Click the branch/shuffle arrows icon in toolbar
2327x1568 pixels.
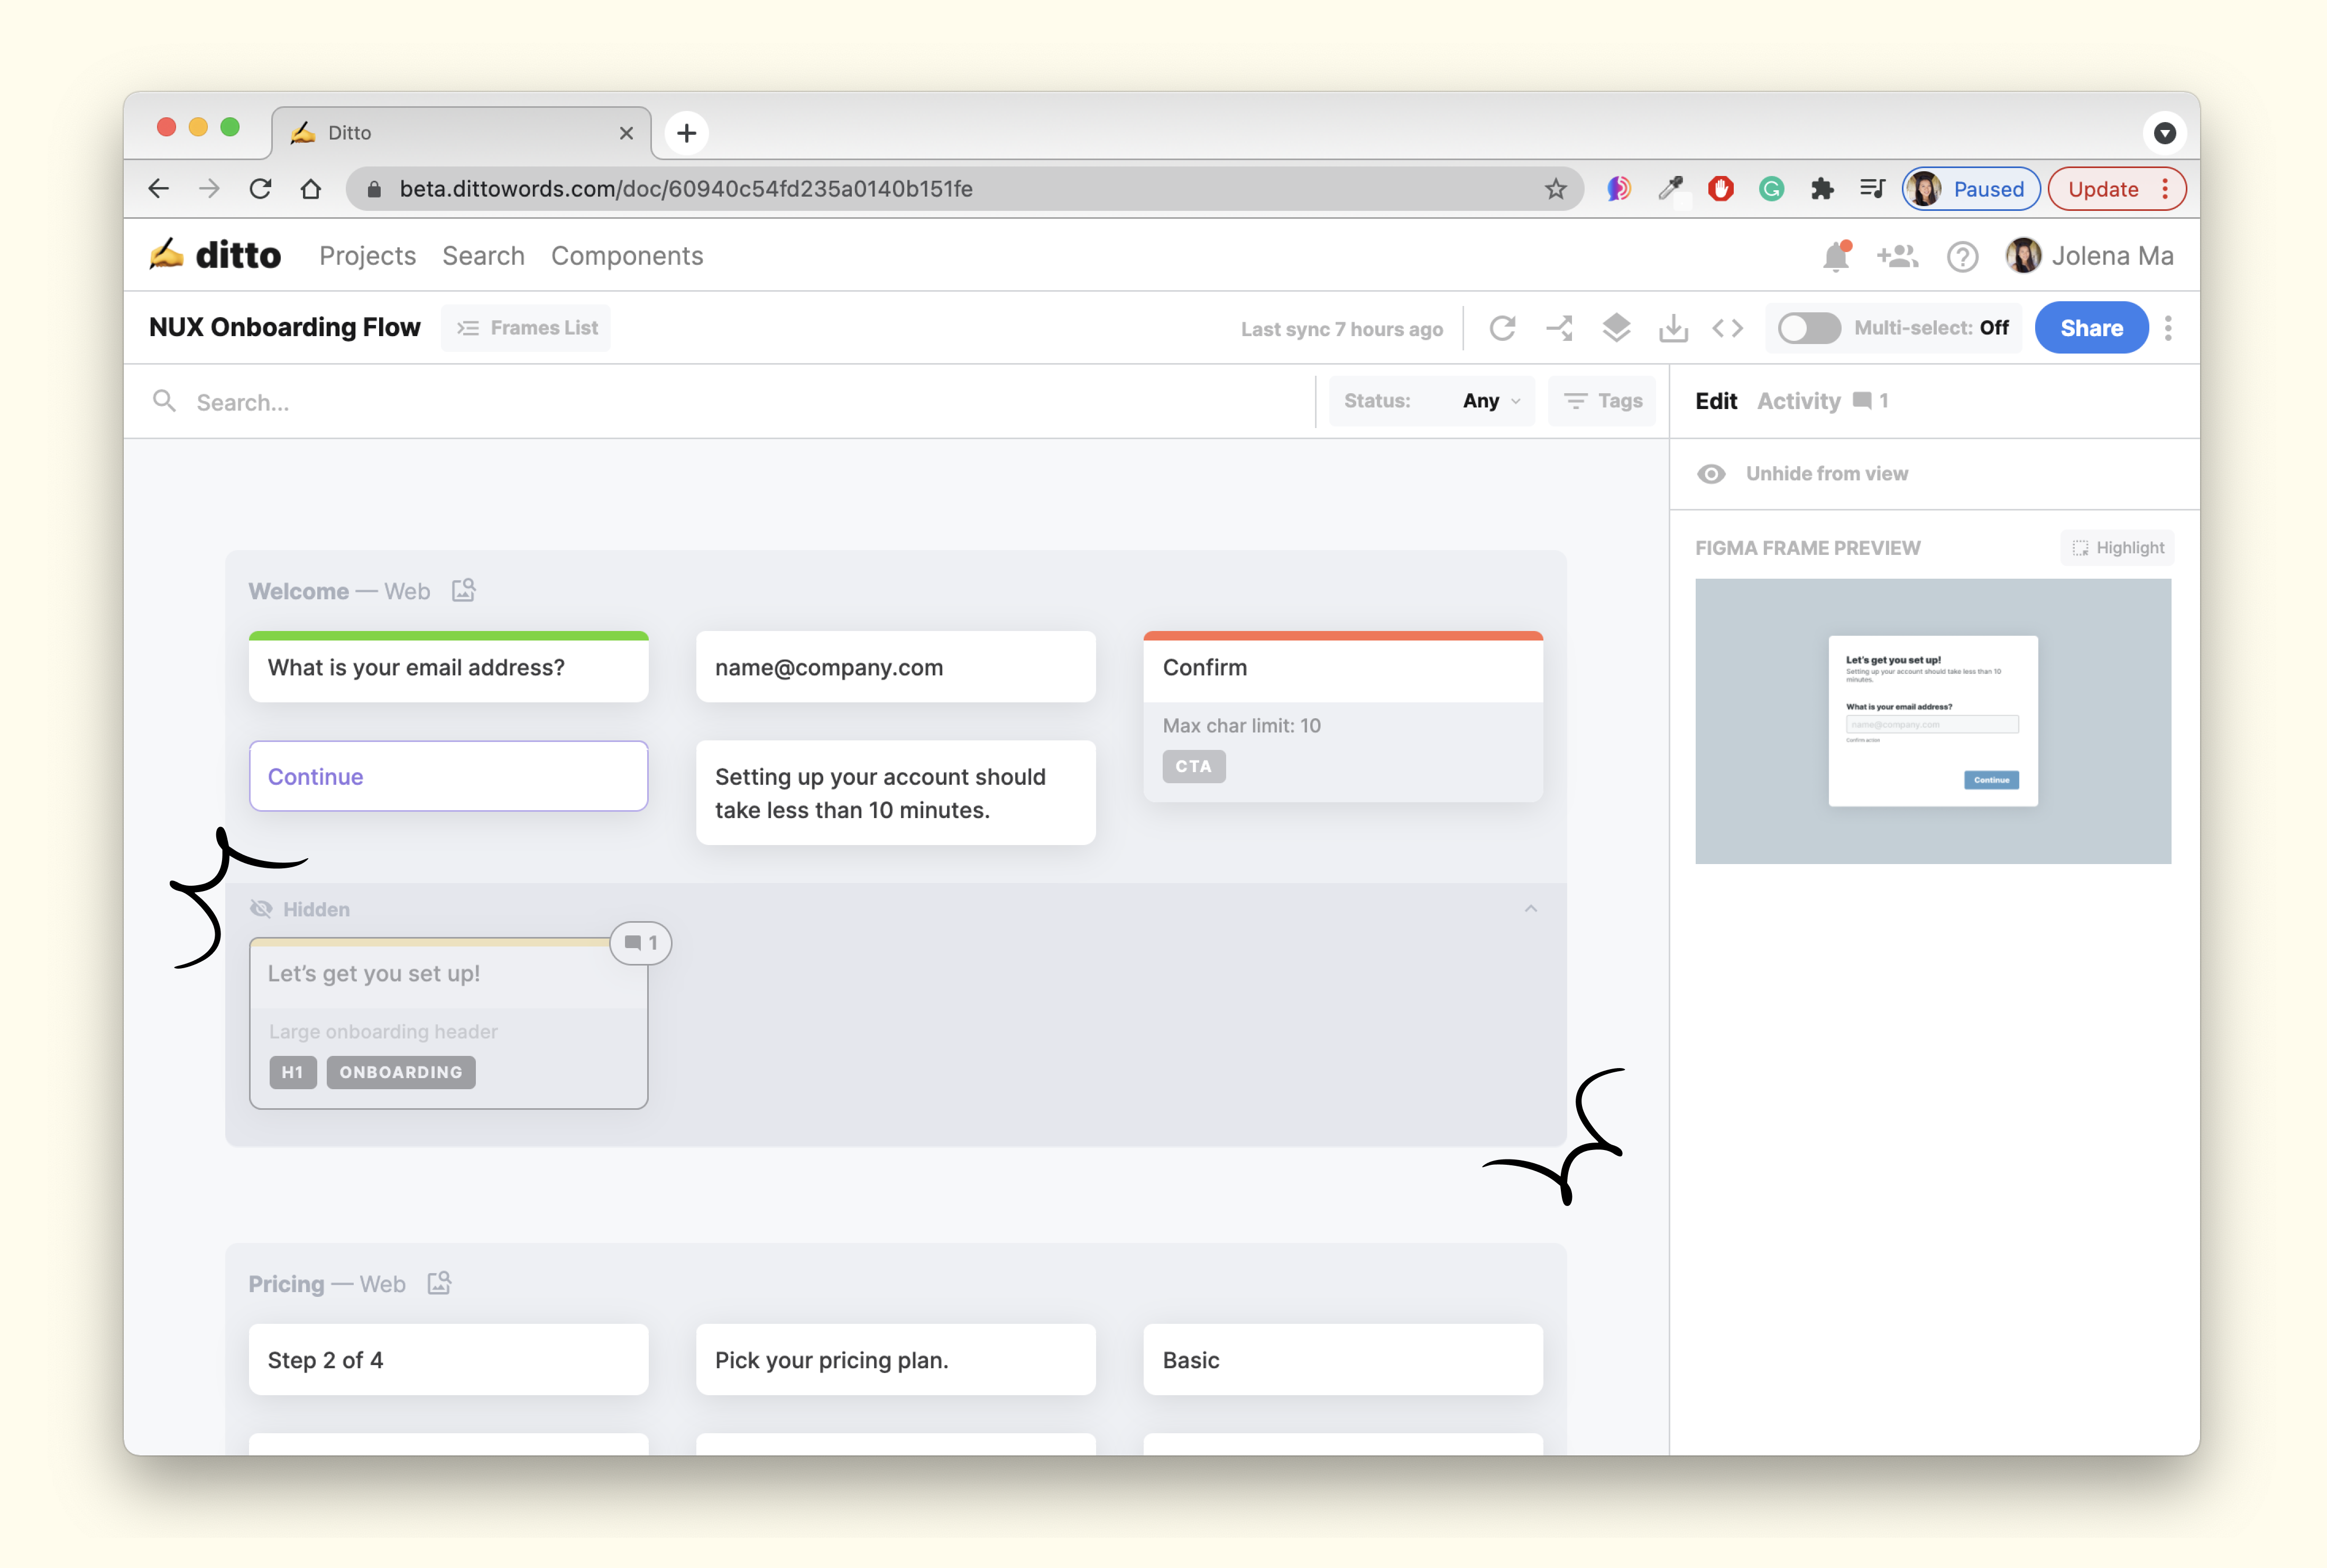[x=1559, y=328]
